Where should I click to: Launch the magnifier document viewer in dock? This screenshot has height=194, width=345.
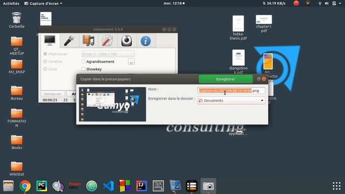[x=58, y=186]
